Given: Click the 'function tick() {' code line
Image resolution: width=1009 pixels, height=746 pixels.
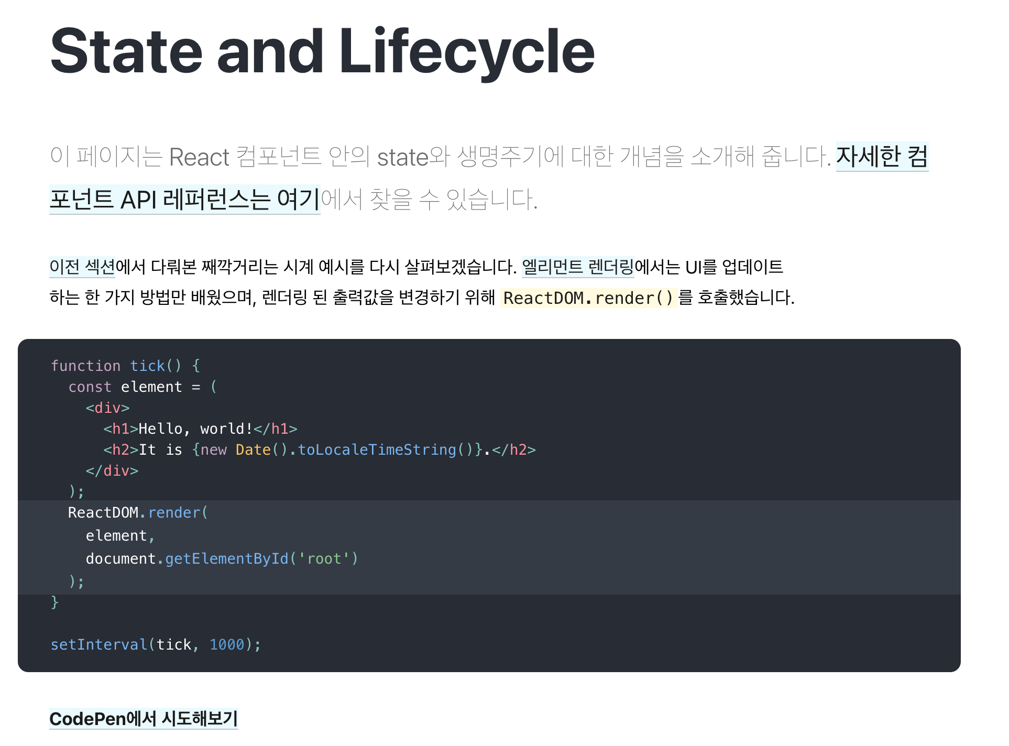Looking at the screenshot, I should coord(125,366).
